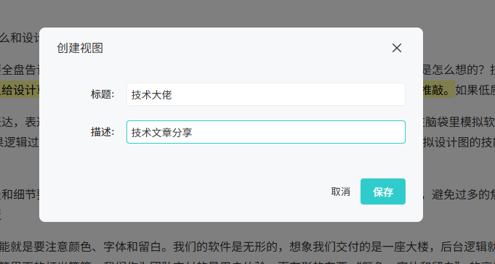Click the 标题: field label
Screen dimensions: 495x264
[102, 94]
